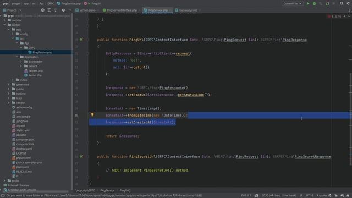
Task: Click PingService.php in the navigation bar
Action: [x=69, y=4]
